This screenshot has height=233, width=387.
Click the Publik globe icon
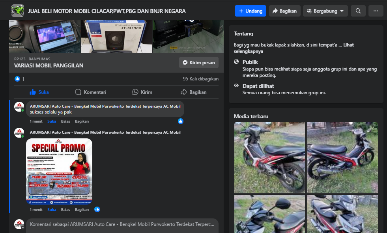pyautogui.click(x=236, y=62)
